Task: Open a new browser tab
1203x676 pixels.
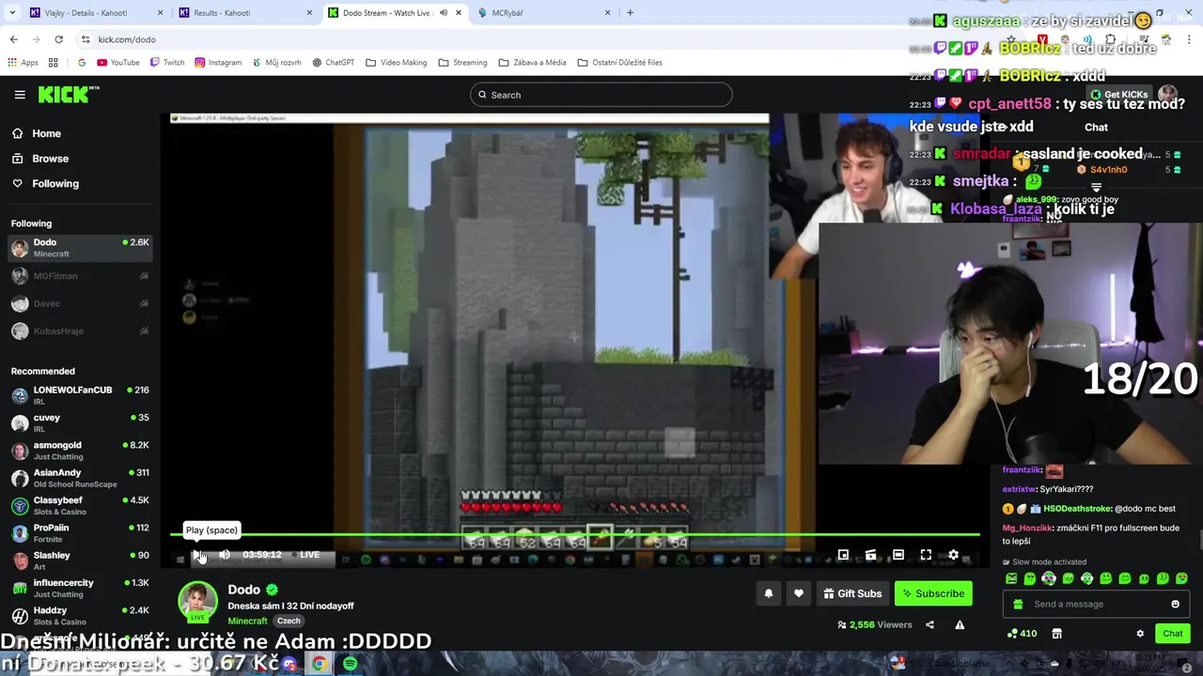Action: pyautogui.click(x=630, y=13)
